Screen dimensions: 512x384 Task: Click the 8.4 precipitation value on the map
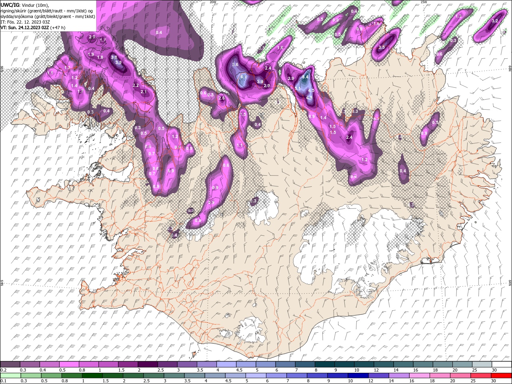[x=306, y=77]
